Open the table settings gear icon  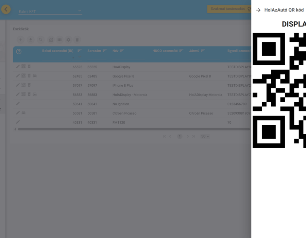68,40
